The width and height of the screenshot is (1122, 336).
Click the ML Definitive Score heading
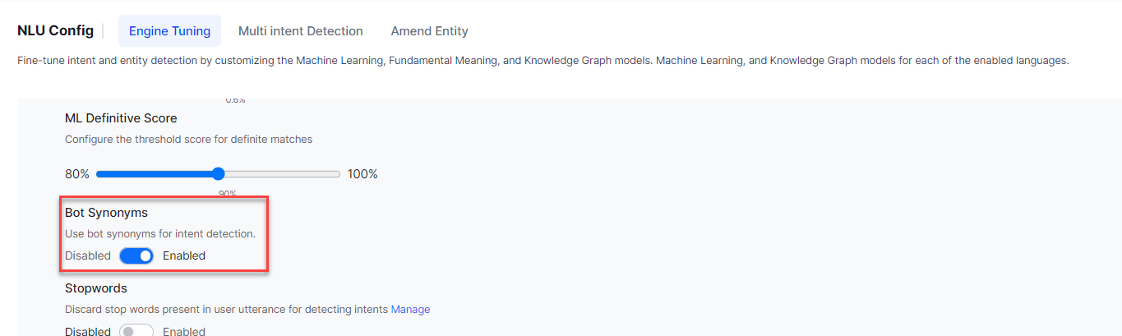[121, 118]
